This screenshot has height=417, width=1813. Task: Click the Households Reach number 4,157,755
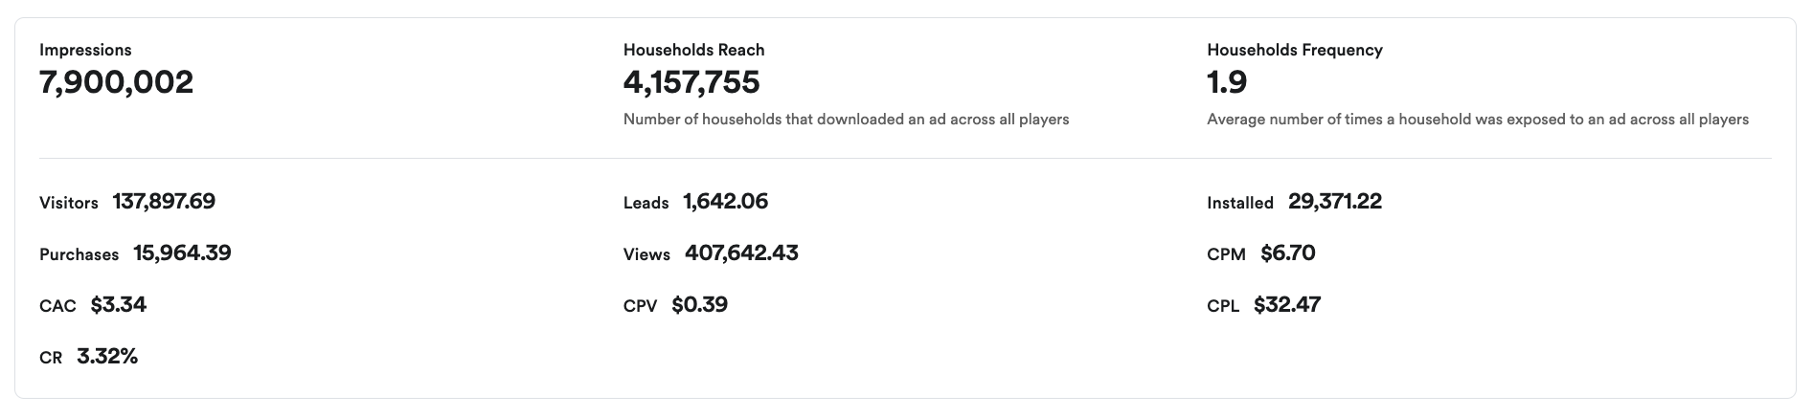[691, 82]
